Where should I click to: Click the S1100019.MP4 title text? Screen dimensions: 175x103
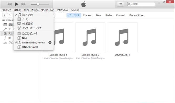coord(122,55)
